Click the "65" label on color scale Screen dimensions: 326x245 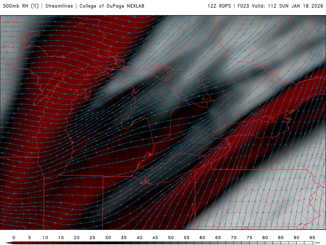point(218,238)
